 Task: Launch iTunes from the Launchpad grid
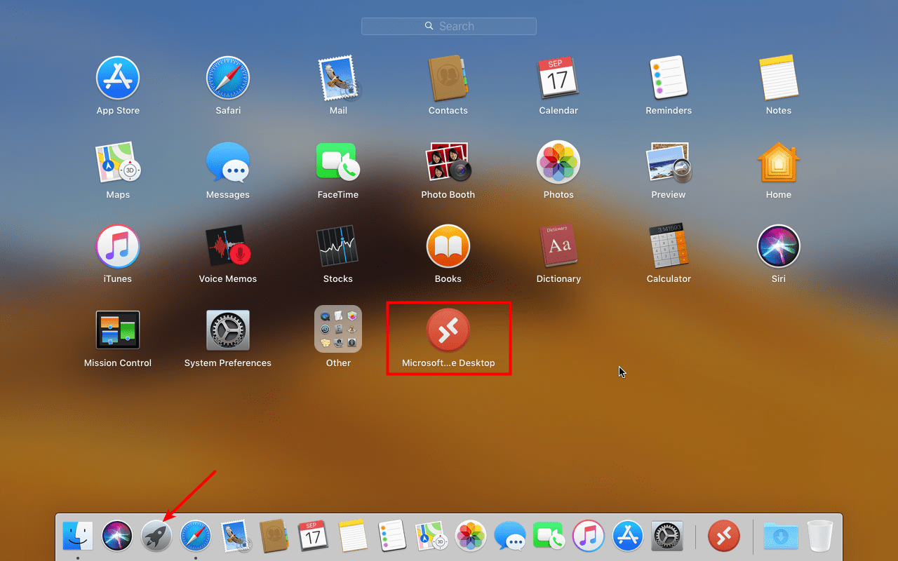tap(118, 246)
